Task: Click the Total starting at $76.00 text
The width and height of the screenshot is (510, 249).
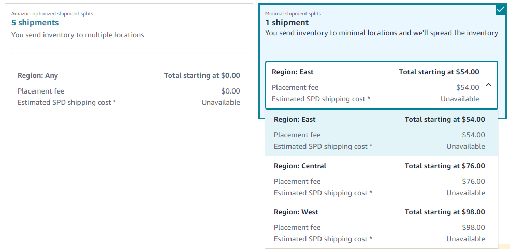Action: [445, 166]
